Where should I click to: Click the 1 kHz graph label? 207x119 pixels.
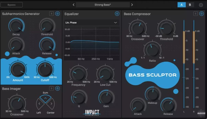click(110, 59)
